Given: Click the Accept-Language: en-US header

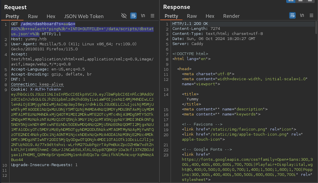Looking at the screenshot, I should pos(48,69).
